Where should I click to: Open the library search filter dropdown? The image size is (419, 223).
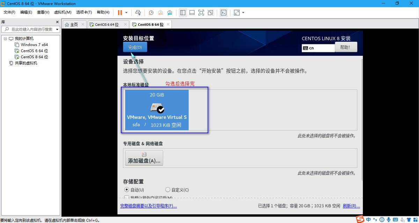click(x=57, y=29)
